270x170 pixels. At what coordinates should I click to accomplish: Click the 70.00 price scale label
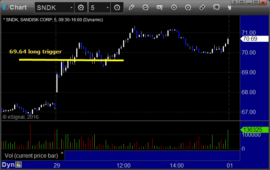[249, 53]
